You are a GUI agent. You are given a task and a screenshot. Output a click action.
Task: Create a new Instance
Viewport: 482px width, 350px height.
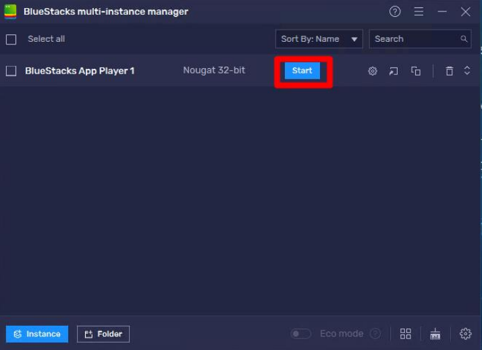point(37,334)
